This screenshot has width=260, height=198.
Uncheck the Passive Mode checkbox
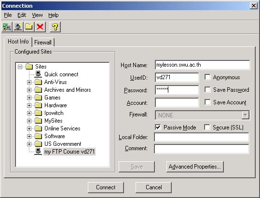pyautogui.click(x=158, y=127)
